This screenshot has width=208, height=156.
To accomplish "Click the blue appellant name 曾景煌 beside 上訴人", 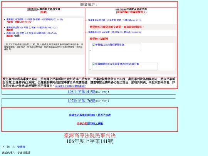I will click(21, 147).
